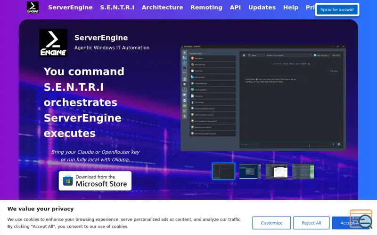This screenshot has width=377, height=235.
Task: Select the first highlighted screenshot thumbnail
Action: coord(223,171)
